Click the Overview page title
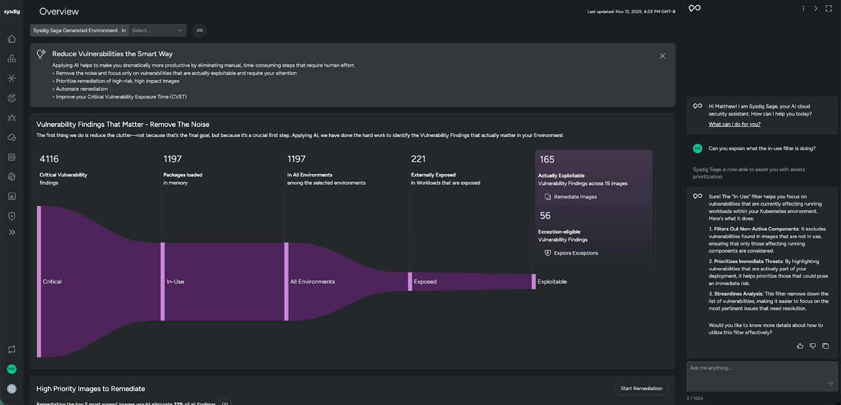The width and height of the screenshot is (841, 405). 59,12
